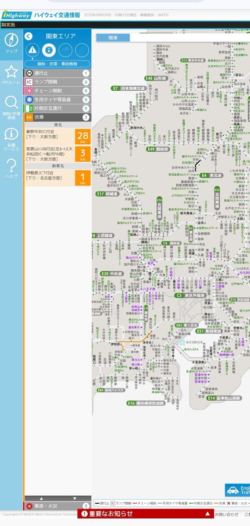
Task: Click 規制・渋滞・事故情報 button
Action: (57, 64)
